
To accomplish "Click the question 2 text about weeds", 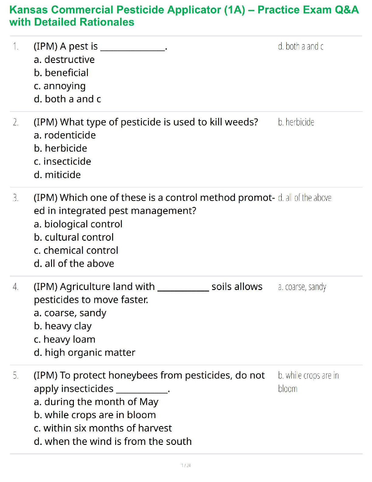I will (146, 122).
